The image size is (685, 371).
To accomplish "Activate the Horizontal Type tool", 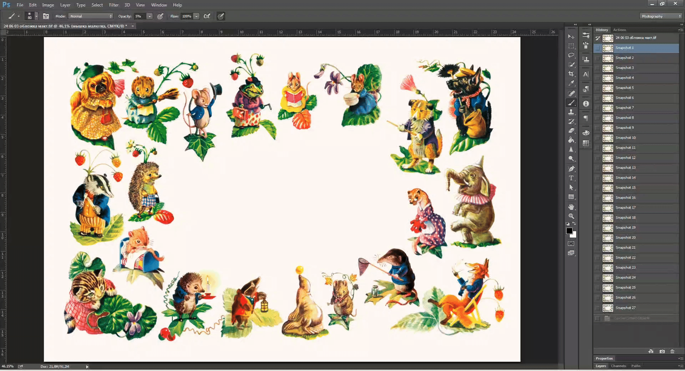I will (x=571, y=178).
